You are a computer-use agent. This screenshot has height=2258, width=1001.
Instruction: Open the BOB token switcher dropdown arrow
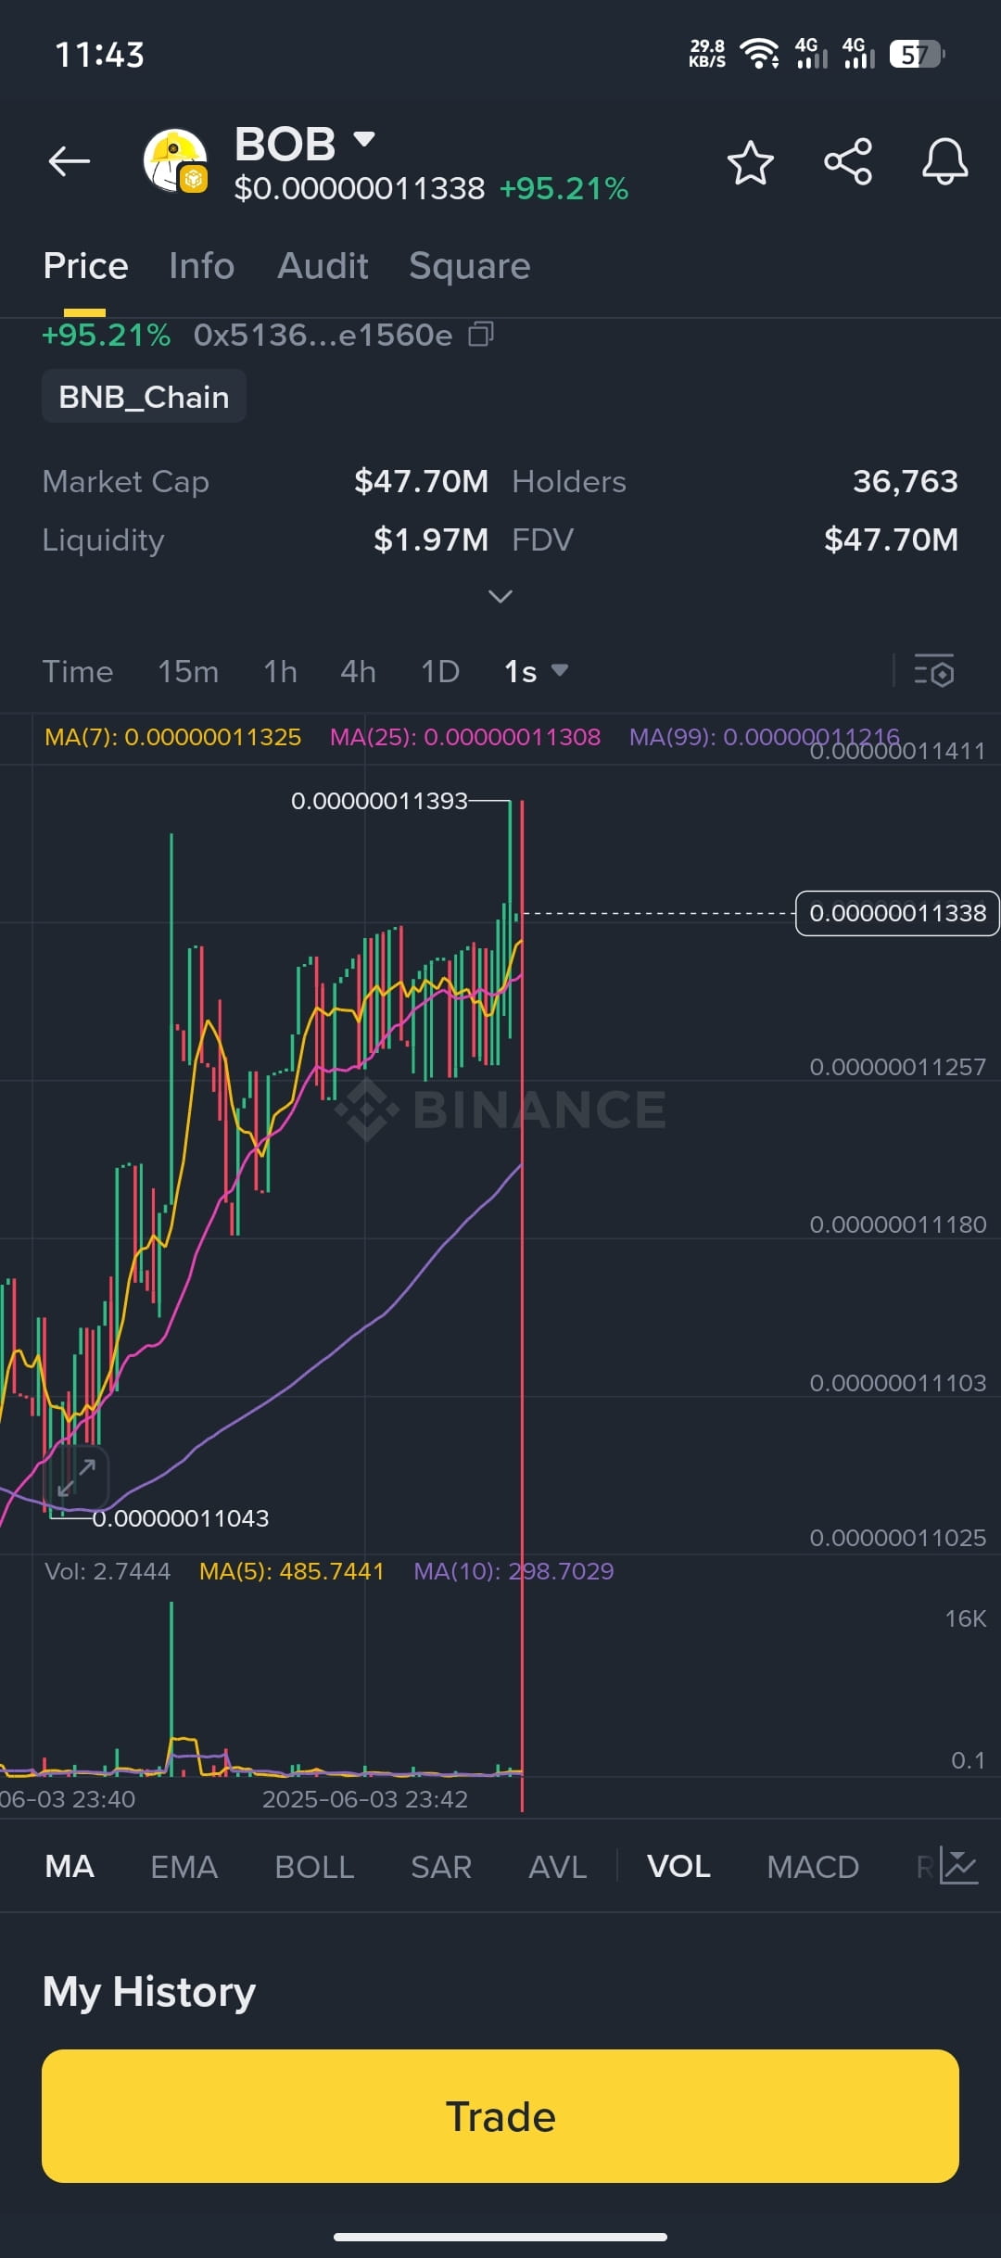pyautogui.click(x=364, y=140)
